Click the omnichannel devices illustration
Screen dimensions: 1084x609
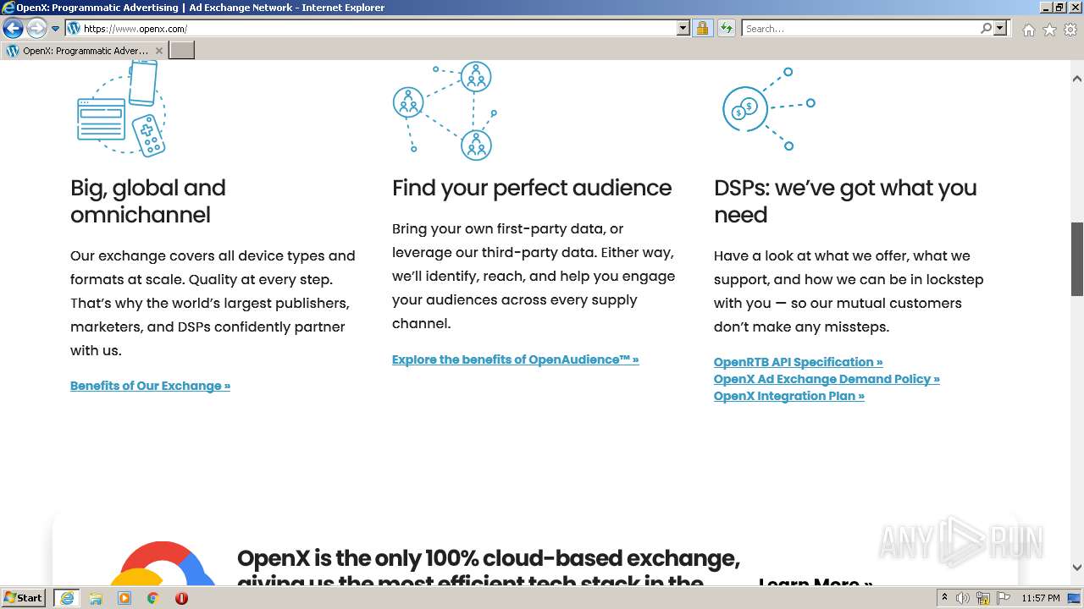click(120, 108)
